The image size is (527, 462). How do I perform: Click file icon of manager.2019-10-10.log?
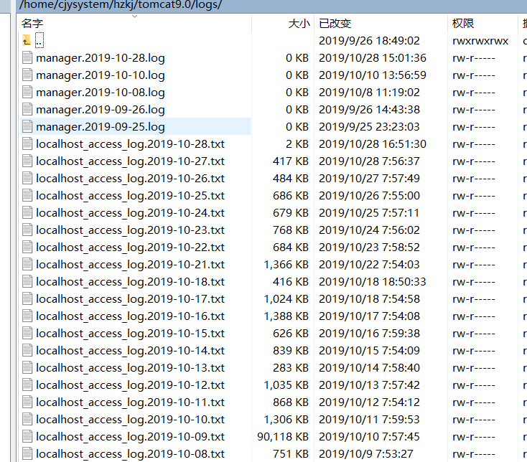[27, 75]
